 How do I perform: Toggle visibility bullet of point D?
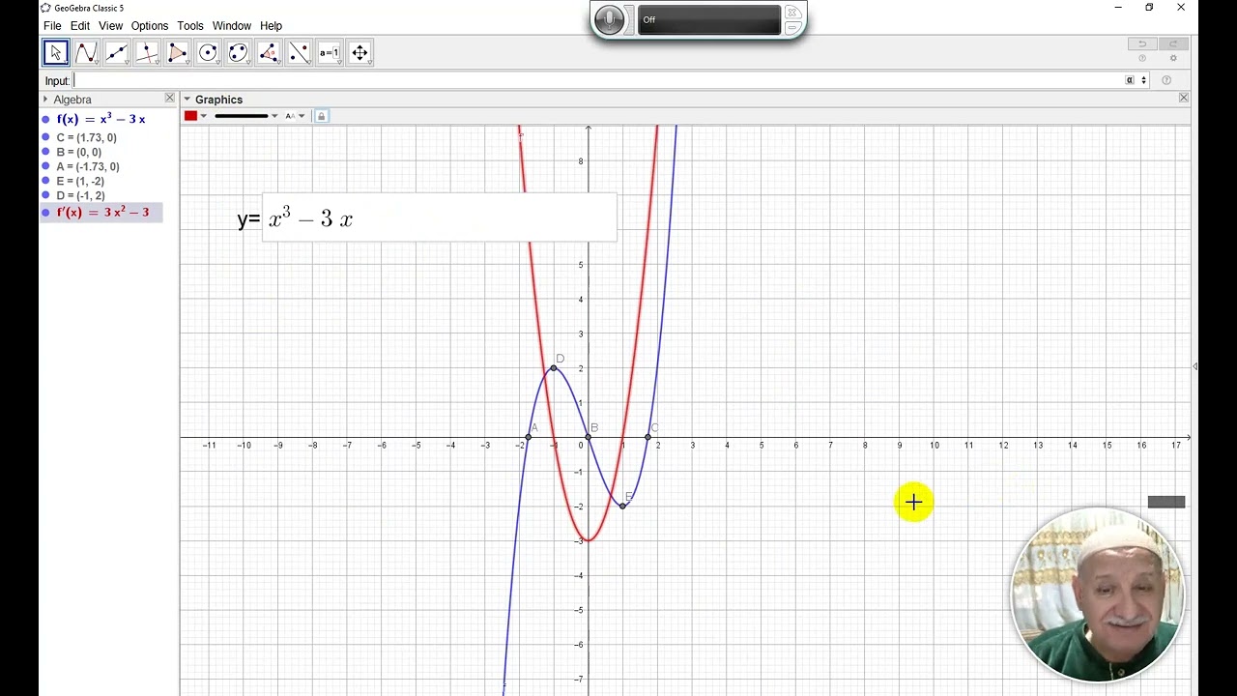tap(45, 195)
